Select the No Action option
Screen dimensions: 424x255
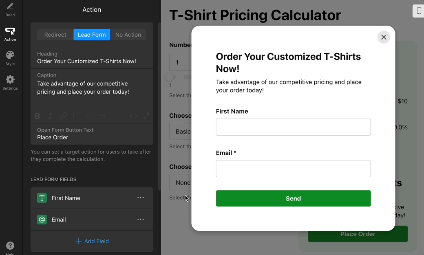pyautogui.click(x=128, y=35)
